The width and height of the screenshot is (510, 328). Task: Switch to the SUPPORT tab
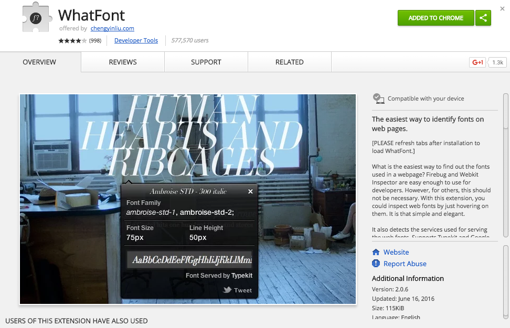(x=206, y=62)
